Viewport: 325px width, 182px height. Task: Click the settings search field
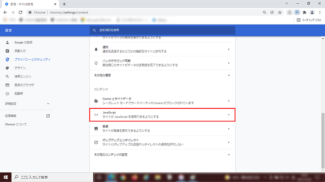162,30
